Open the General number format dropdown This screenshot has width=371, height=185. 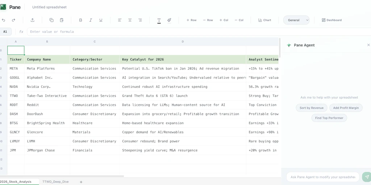tap(296, 20)
